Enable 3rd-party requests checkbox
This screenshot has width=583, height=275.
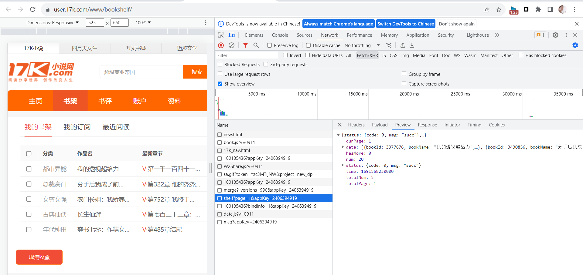(266, 64)
